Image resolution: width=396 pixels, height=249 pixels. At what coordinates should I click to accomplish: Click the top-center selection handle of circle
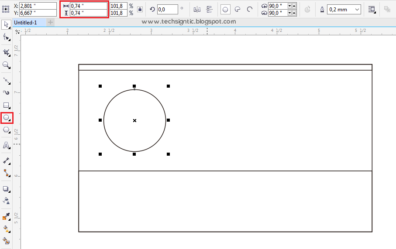(134, 86)
